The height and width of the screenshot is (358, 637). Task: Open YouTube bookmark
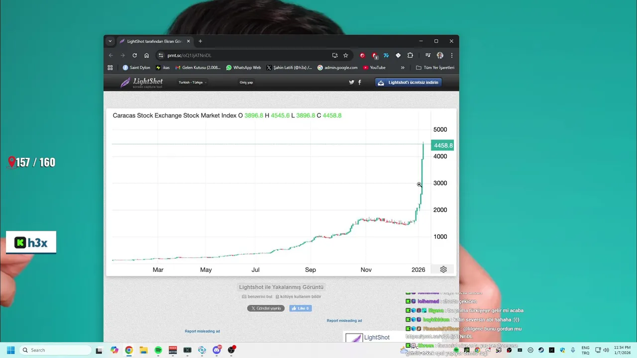click(x=374, y=68)
